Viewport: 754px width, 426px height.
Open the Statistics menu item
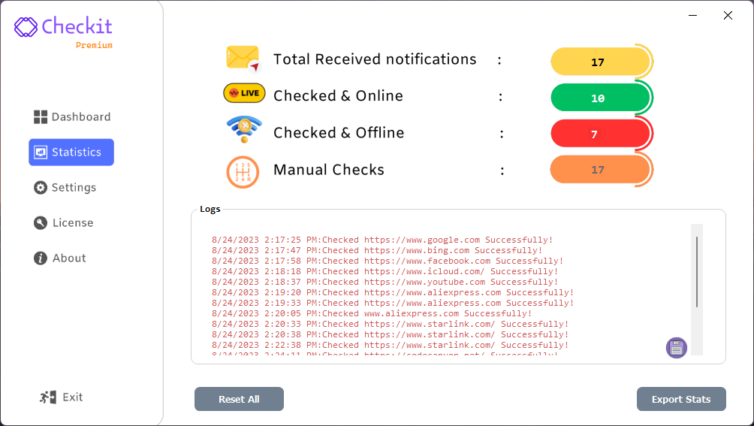[x=71, y=153]
